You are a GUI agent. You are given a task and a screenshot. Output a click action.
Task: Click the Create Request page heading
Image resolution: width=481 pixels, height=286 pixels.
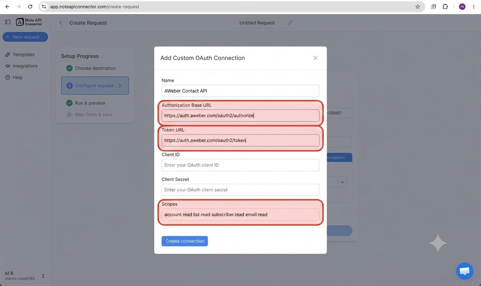(88, 23)
